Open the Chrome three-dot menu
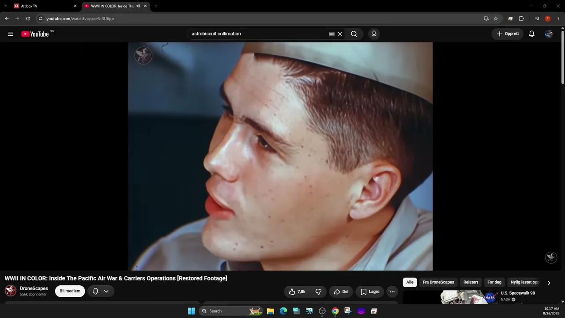The width and height of the screenshot is (565, 318). [558, 19]
